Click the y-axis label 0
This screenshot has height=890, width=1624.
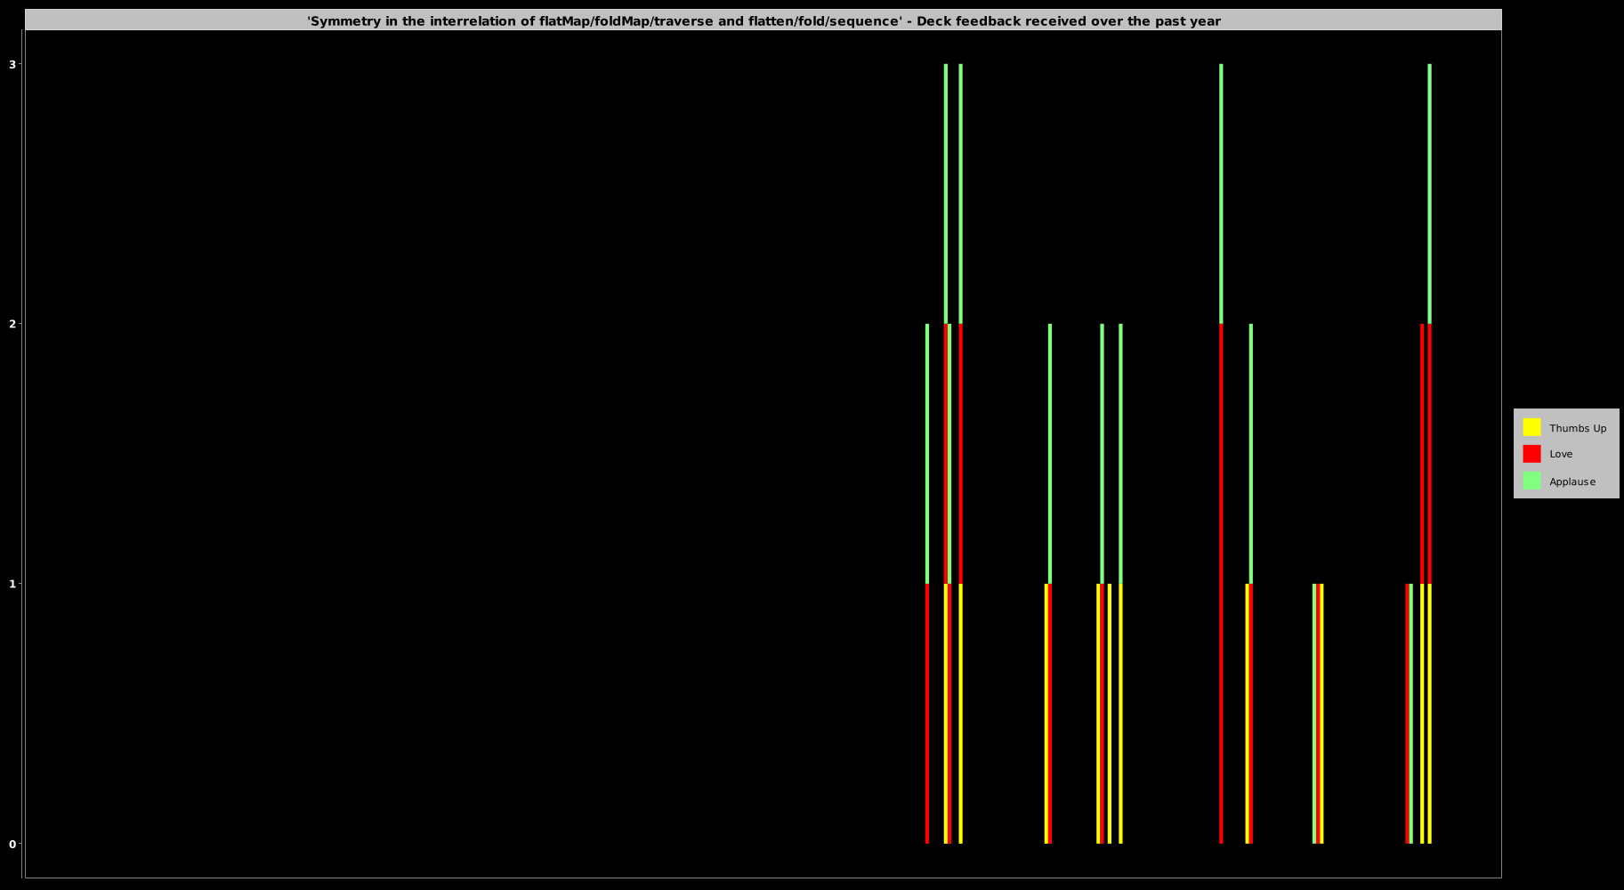12,844
